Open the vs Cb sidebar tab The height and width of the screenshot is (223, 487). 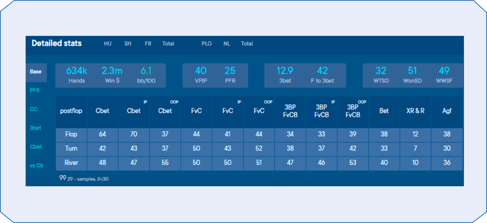(x=37, y=166)
